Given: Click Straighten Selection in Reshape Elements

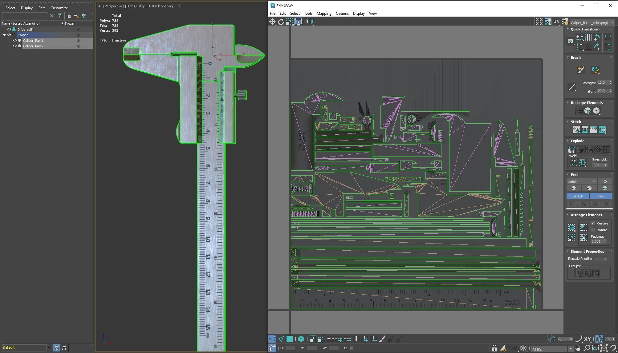Looking at the screenshot, I should 579,111.
